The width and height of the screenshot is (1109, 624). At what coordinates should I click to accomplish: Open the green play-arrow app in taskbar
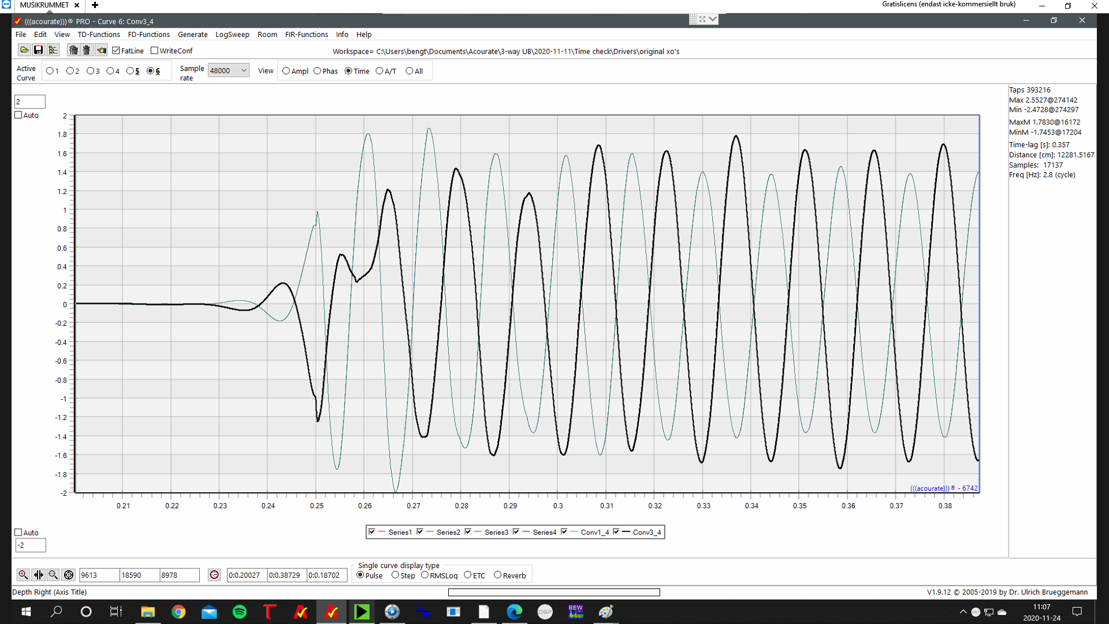tap(362, 612)
